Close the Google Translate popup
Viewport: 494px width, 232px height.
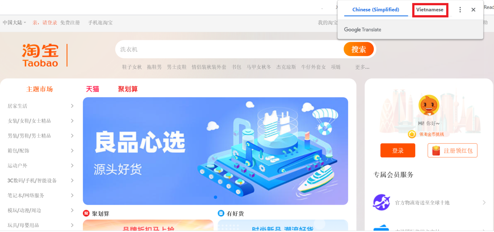tap(473, 10)
